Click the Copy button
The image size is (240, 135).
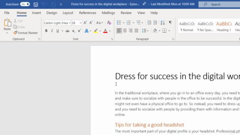pyautogui.click(x=19, y=27)
